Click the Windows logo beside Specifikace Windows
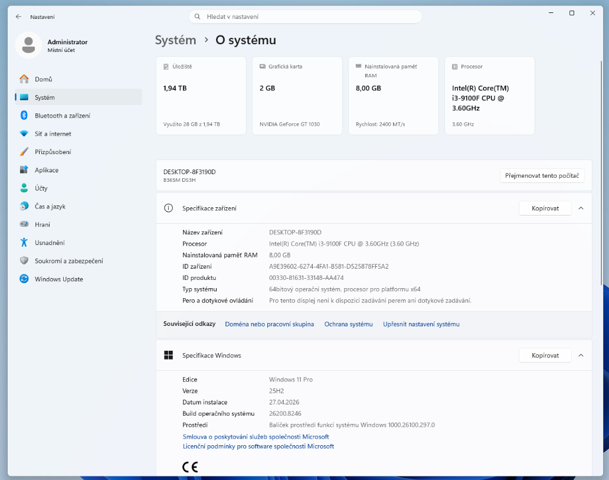This screenshot has height=480, width=609. pos(169,355)
